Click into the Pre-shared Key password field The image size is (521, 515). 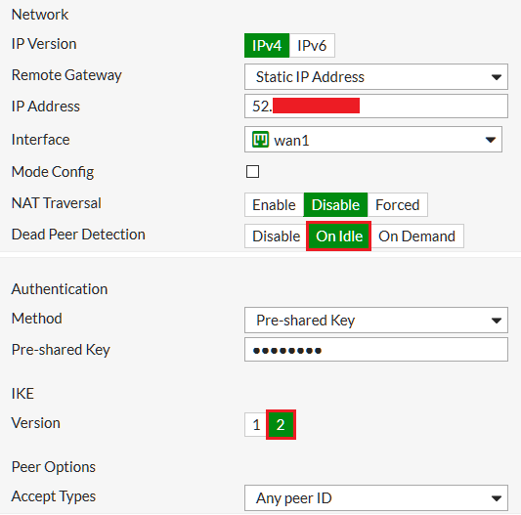point(376,350)
